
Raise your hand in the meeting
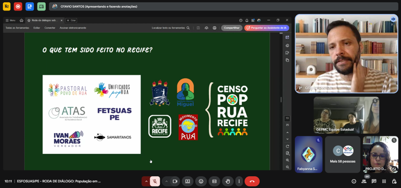(228, 181)
